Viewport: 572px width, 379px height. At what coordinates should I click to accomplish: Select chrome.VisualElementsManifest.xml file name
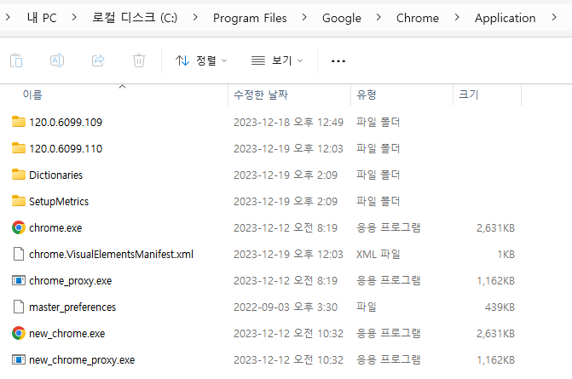112,255
